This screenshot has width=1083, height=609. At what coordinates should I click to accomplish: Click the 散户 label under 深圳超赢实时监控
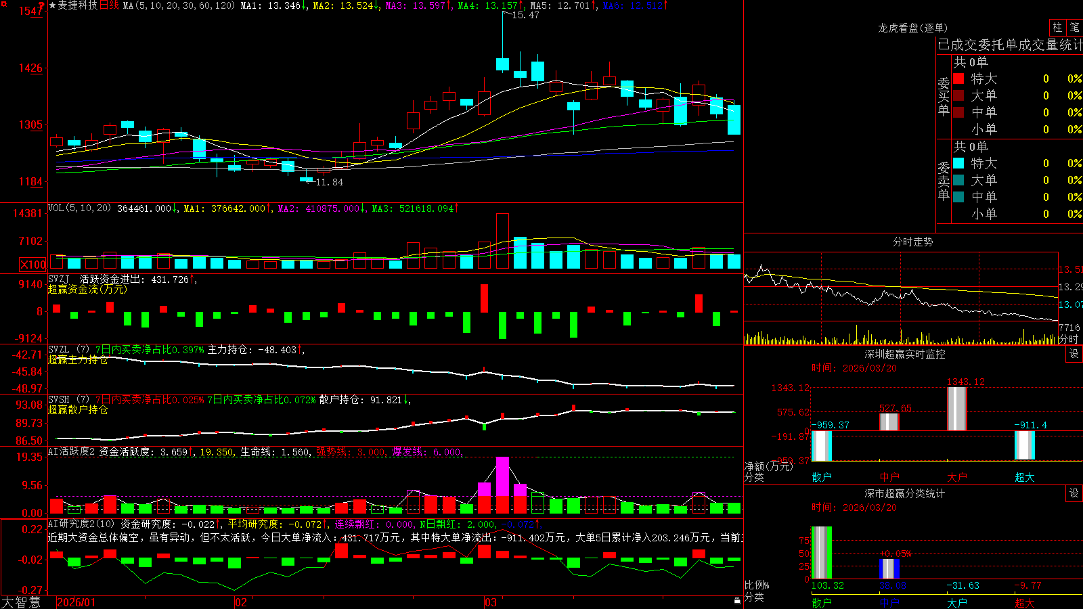point(822,477)
